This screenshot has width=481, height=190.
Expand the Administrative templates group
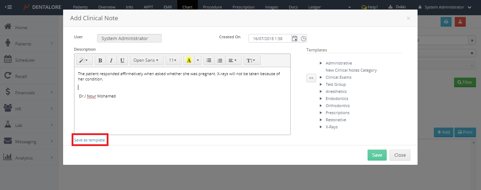(321, 63)
